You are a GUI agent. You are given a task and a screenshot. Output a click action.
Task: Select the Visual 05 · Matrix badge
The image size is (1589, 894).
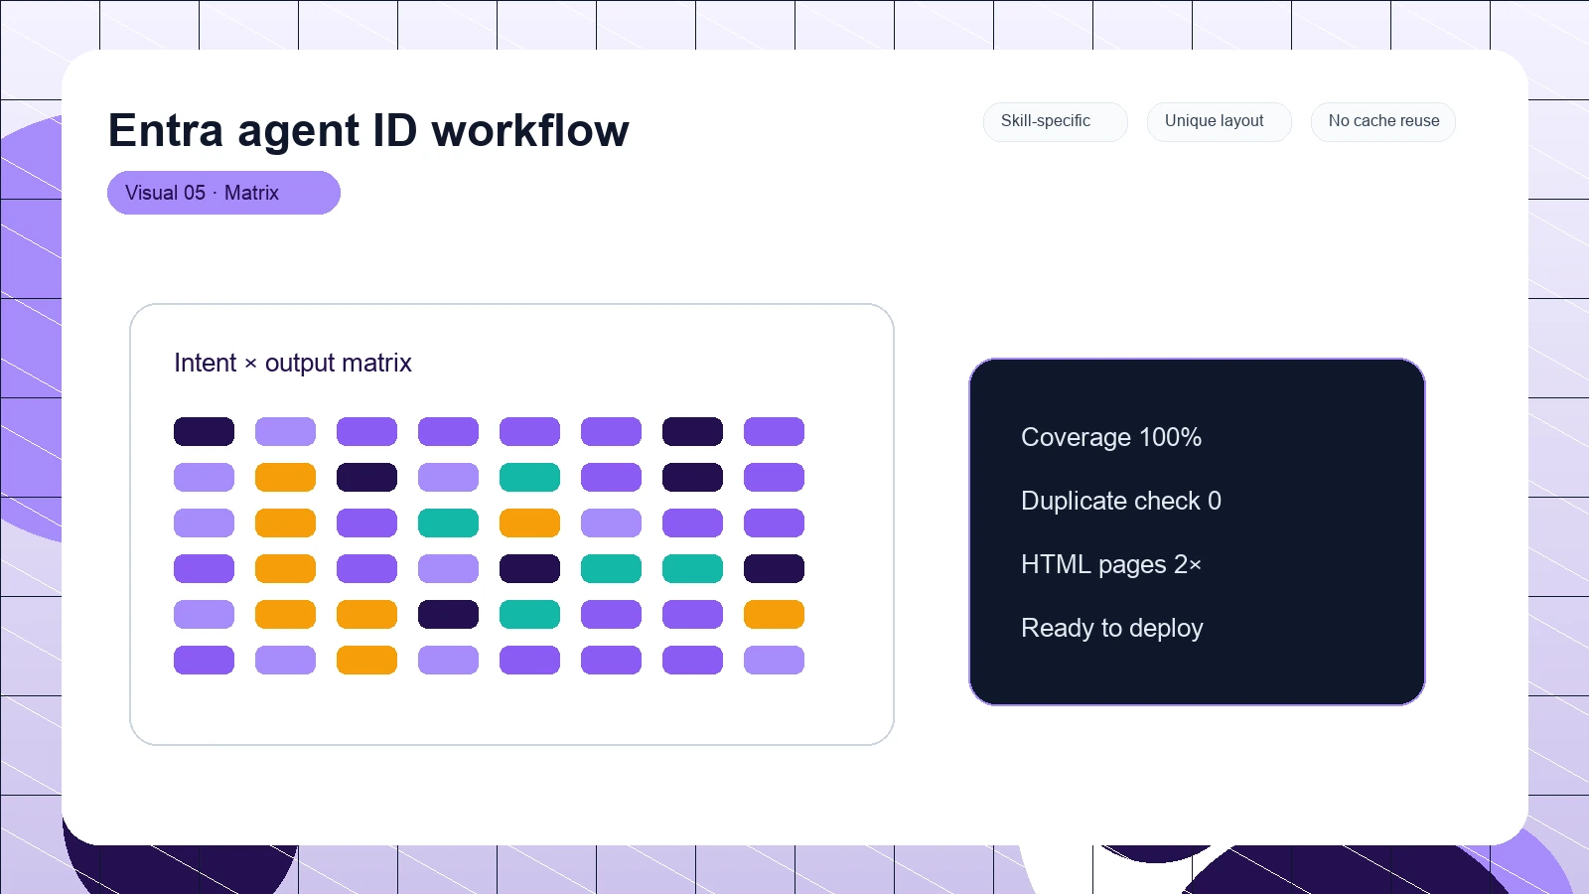click(223, 193)
